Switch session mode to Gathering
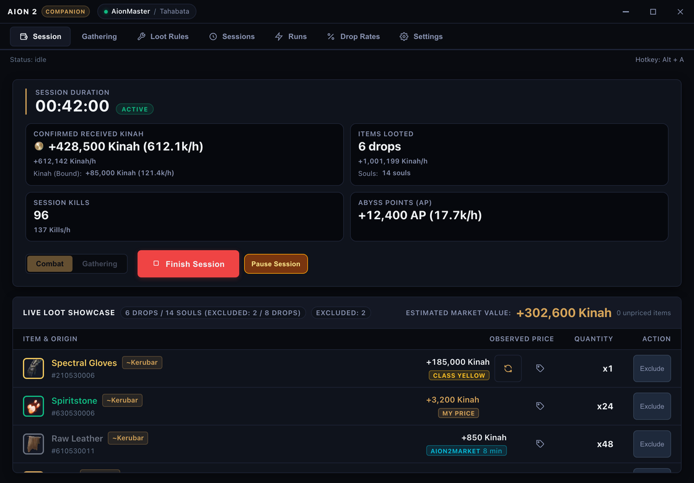694x483 pixels. tap(100, 264)
